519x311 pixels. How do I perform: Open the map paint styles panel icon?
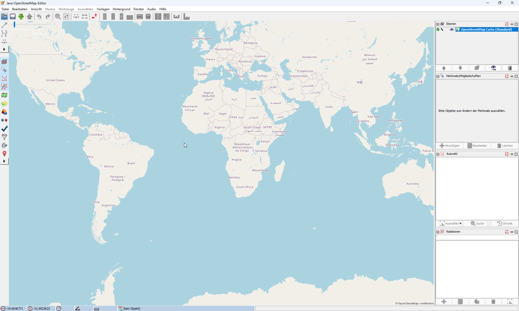(x=4, y=145)
